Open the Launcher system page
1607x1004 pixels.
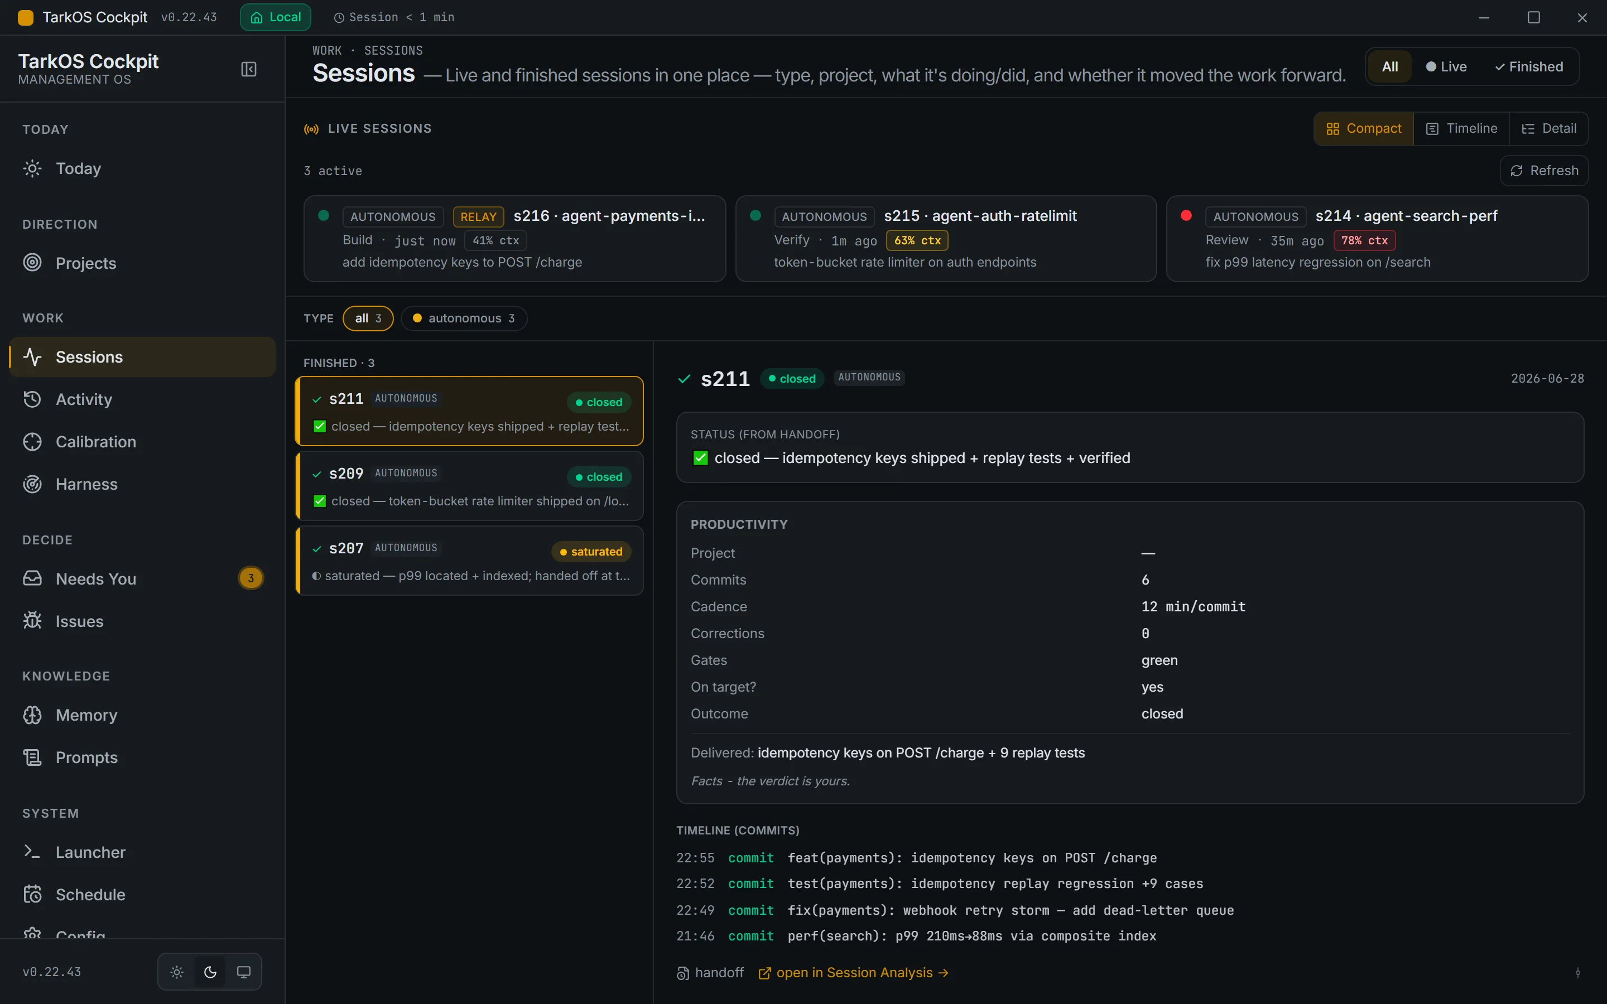tap(142, 853)
